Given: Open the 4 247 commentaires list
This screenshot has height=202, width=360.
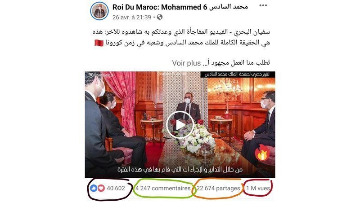Looking at the screenshot, I should [163, 188].
